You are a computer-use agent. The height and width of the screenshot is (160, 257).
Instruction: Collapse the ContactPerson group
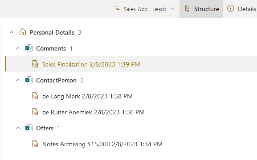[18, 80]
